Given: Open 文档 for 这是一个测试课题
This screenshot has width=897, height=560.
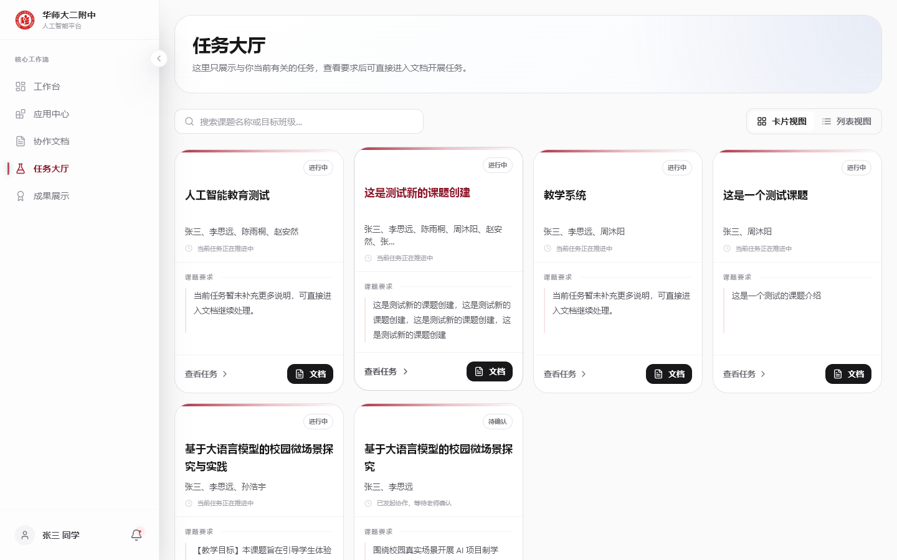Looking at the screenshot, I should pos(848,374).
